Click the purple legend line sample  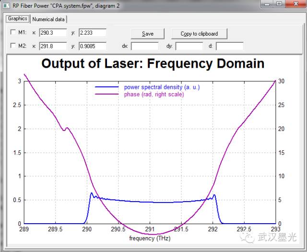(107, 94)
